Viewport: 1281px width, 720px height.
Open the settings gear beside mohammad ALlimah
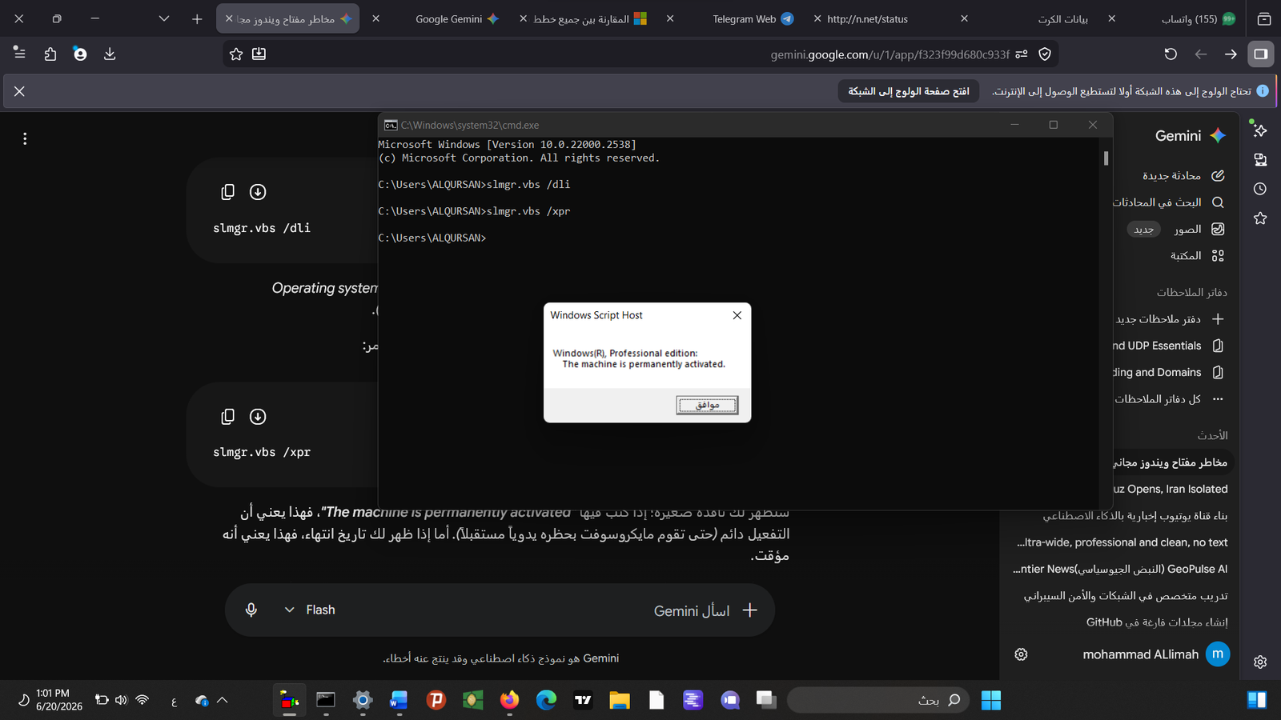pos(1021,654)
